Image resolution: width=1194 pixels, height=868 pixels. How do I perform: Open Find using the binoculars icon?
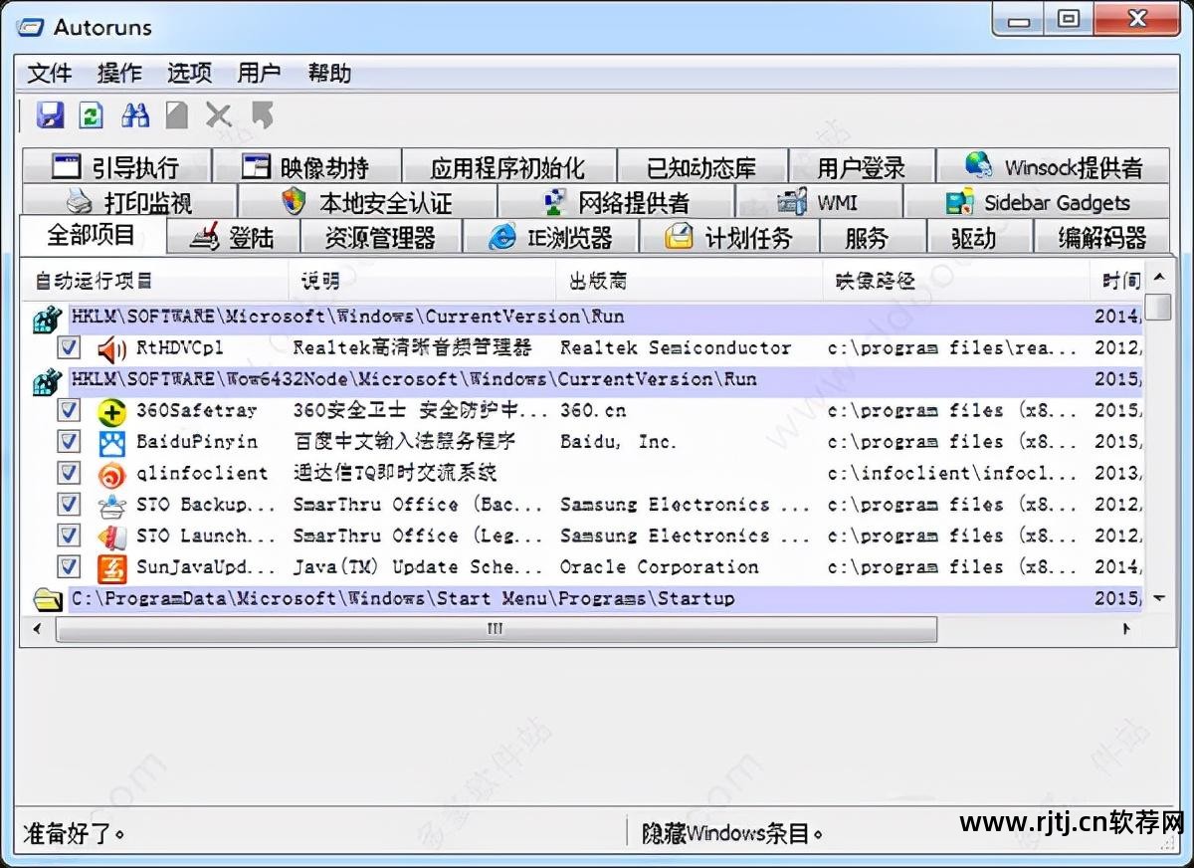point(135,115)
